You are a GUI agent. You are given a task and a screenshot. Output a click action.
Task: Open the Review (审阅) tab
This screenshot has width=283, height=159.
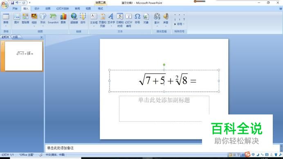pyautogui.click(x=77, y=9)
